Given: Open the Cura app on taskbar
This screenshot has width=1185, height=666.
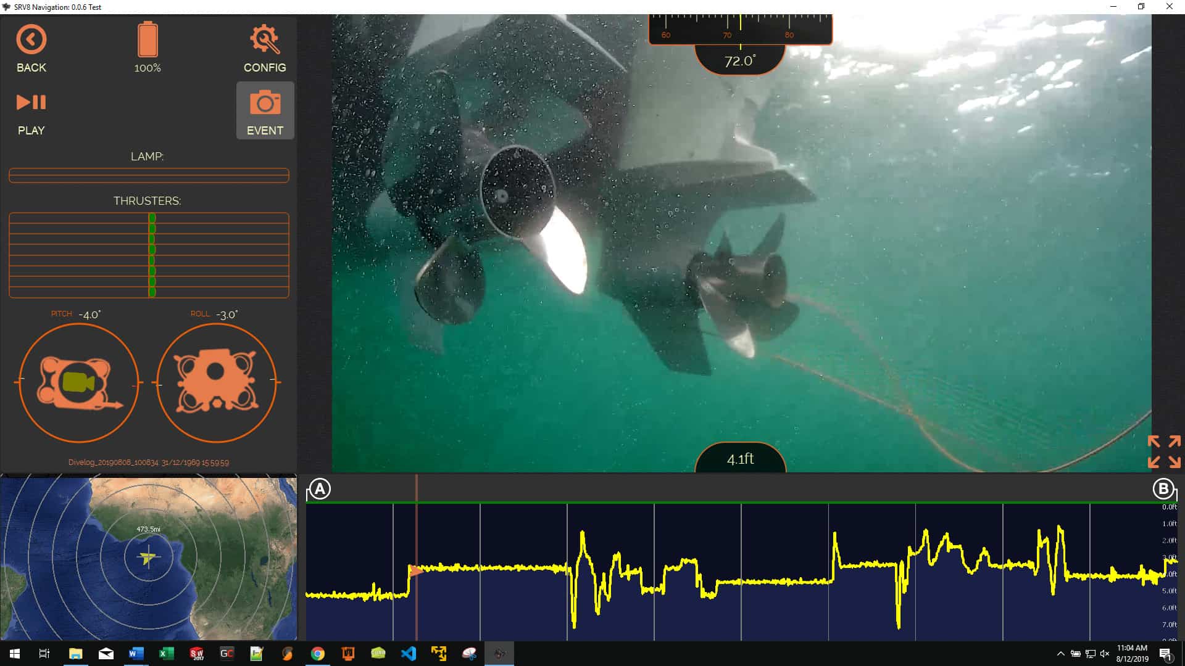Looking at the screenshot, I should tap(378, 654).
